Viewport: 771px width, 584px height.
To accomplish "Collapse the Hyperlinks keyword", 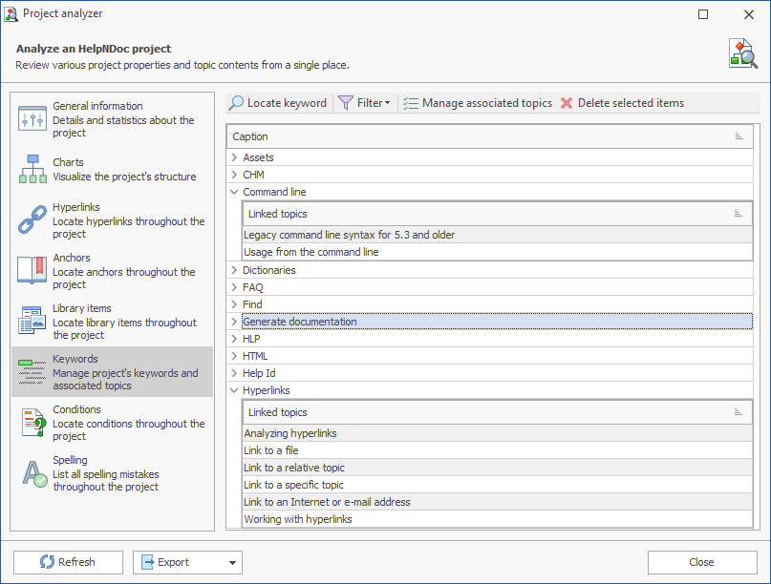I will pyautogui.click(x=234, y=390).
